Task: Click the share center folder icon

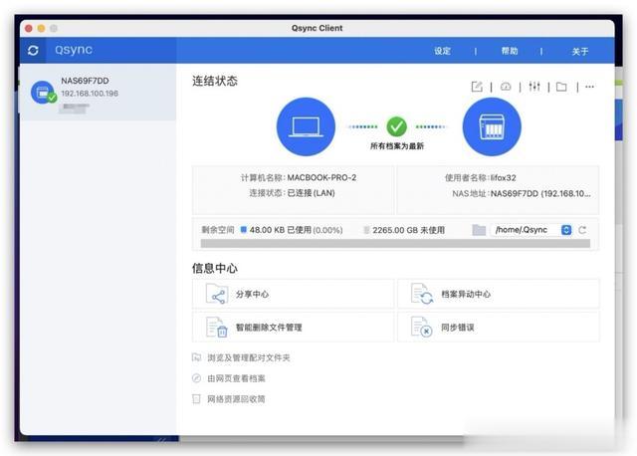Action: click(x=216, y=295)
